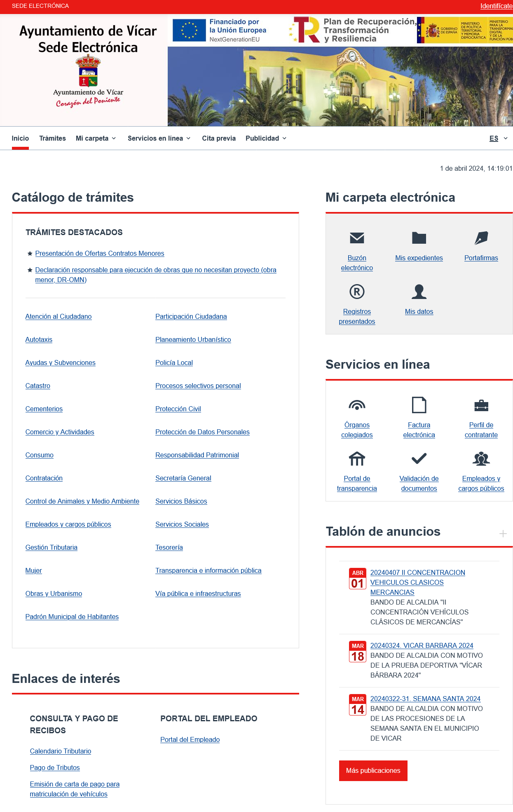Open the Mis datos person icon
The image size is (513, 812).
(x=419, y=292)
